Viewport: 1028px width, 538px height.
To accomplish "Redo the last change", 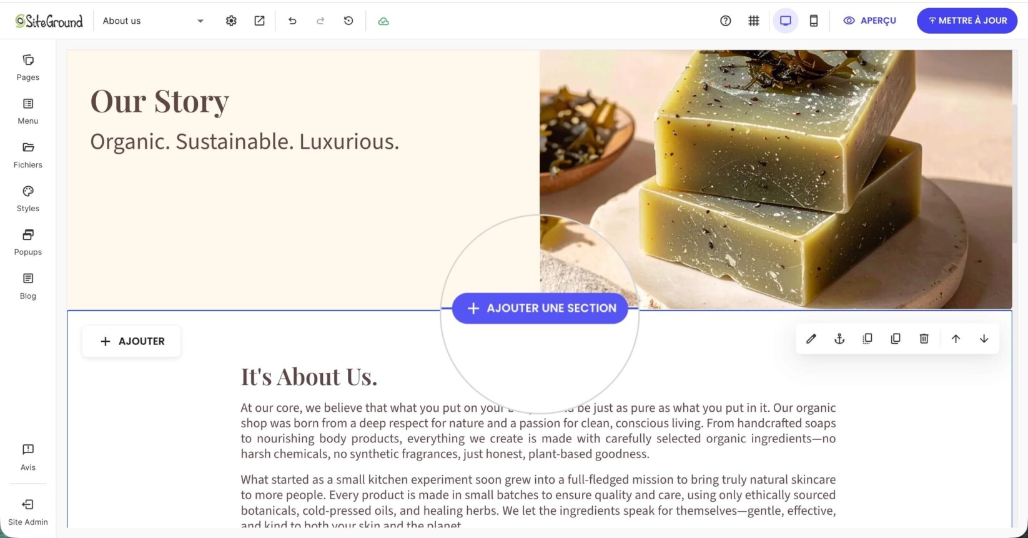I will tap(320, 21).
